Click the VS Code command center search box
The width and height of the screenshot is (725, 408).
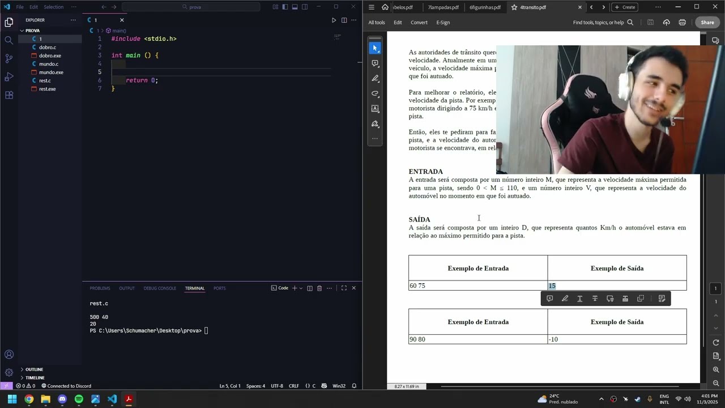191,7
